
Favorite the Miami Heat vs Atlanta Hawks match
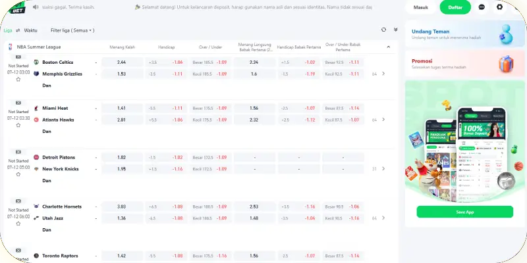[18, 125]
